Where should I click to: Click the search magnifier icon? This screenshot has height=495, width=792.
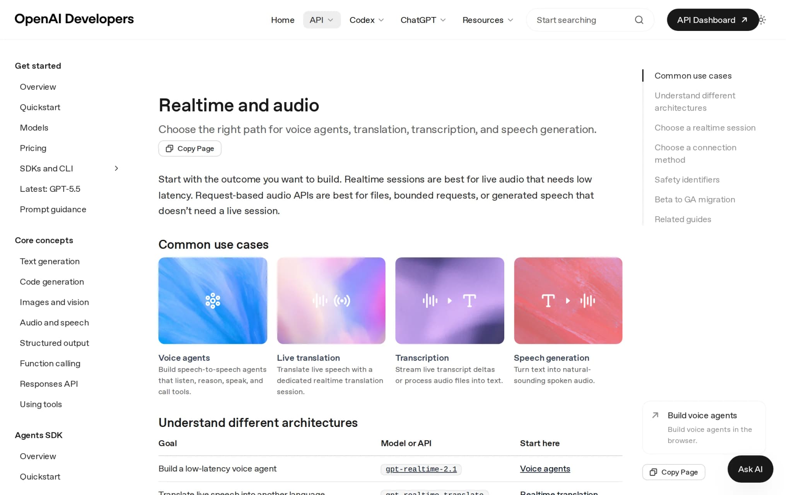[x=639, y=20]
